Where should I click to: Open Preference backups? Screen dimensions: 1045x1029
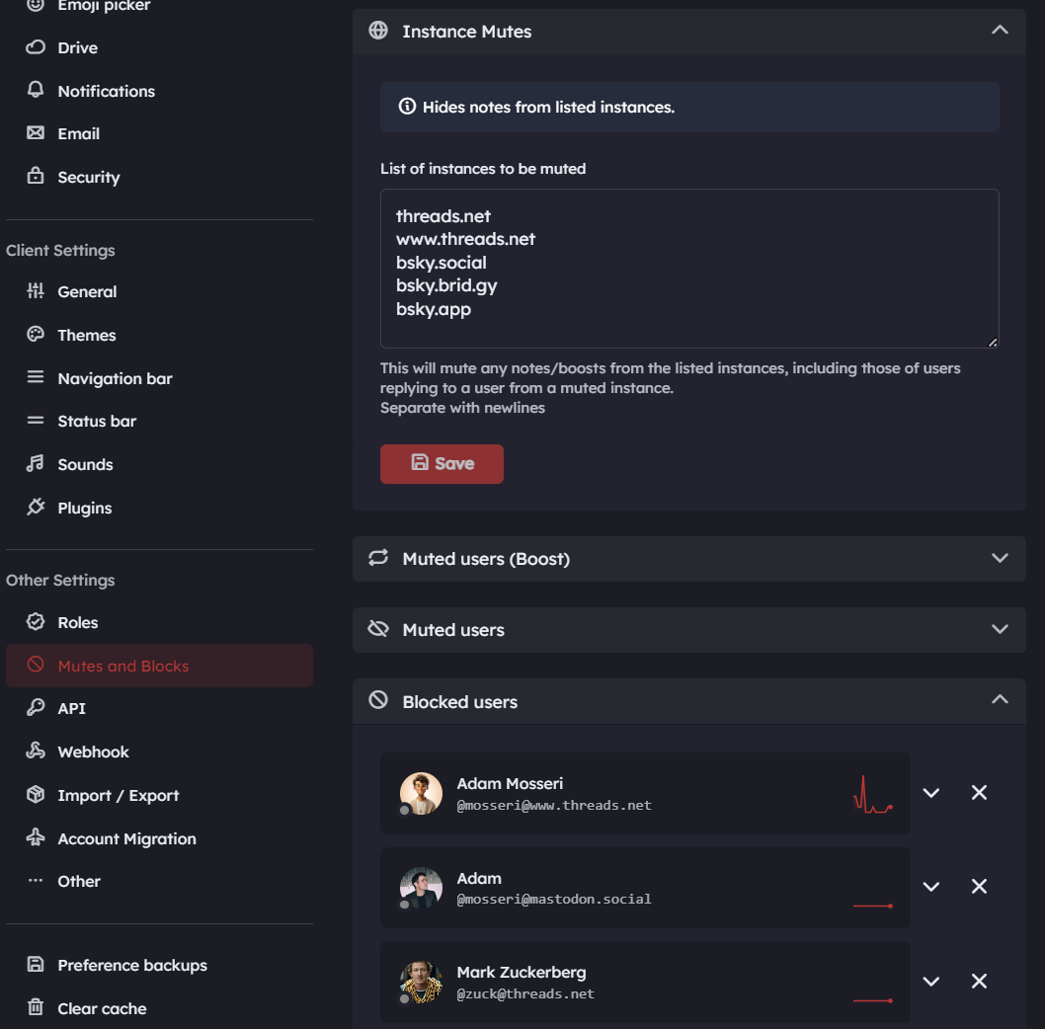point(132,965)
